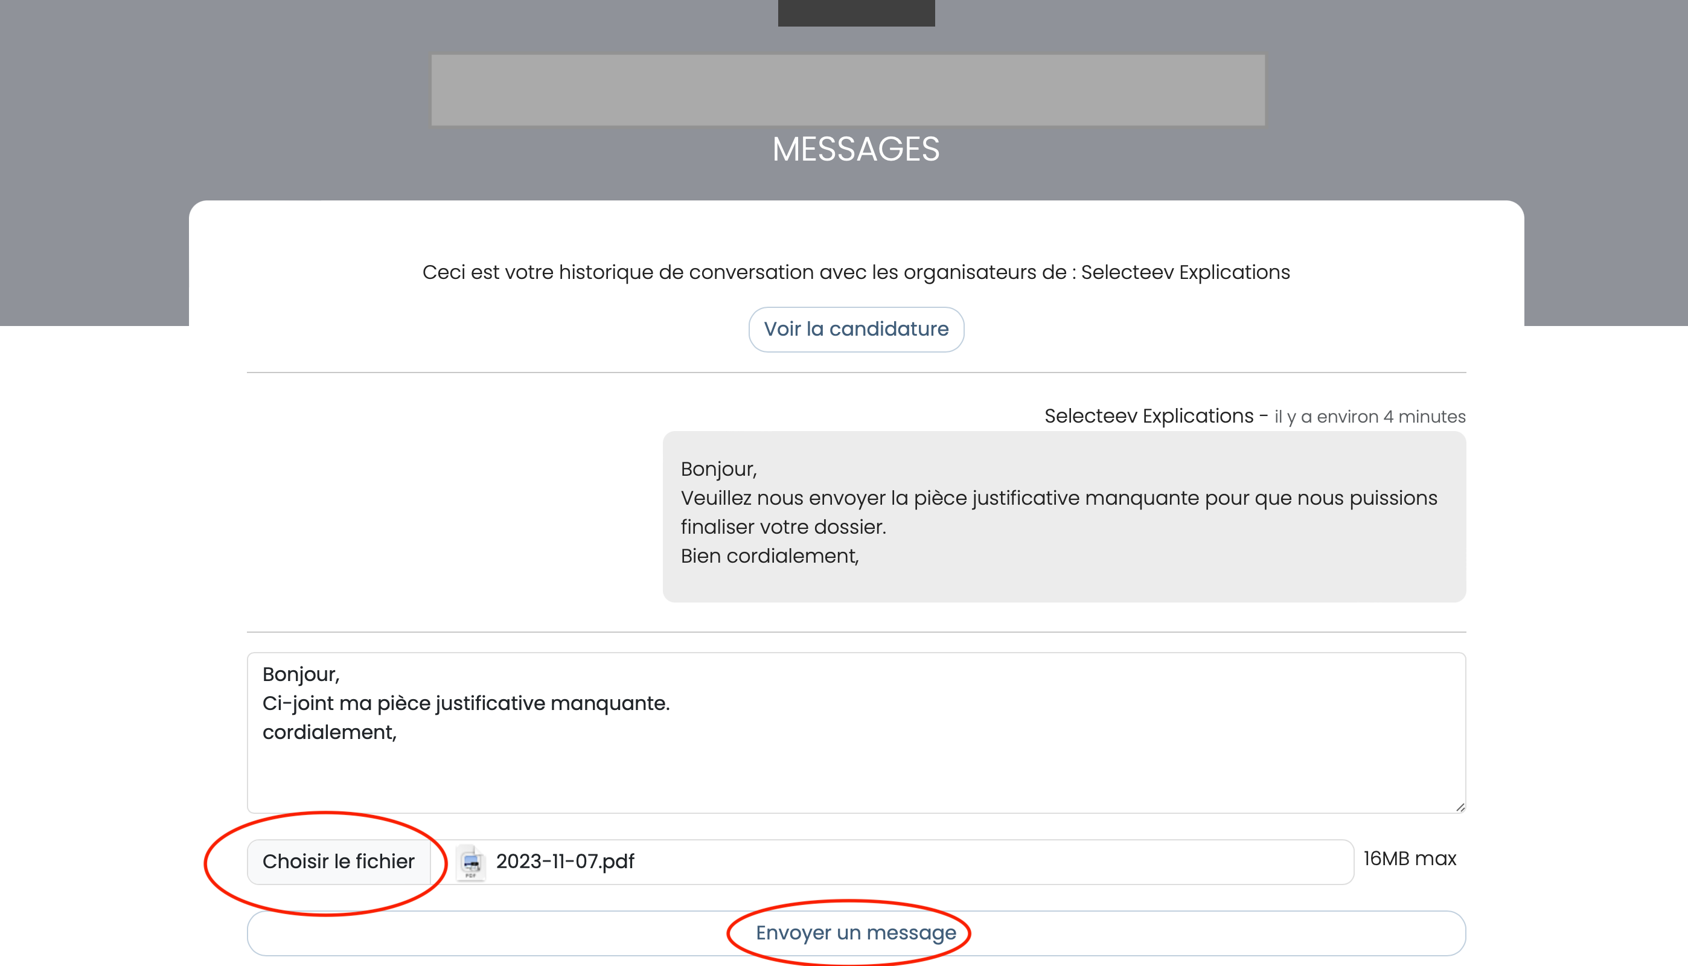Click the dark logo block at top
This screenshot has height=966, width=1688.
pyautogui.click(x=855, y=12)
